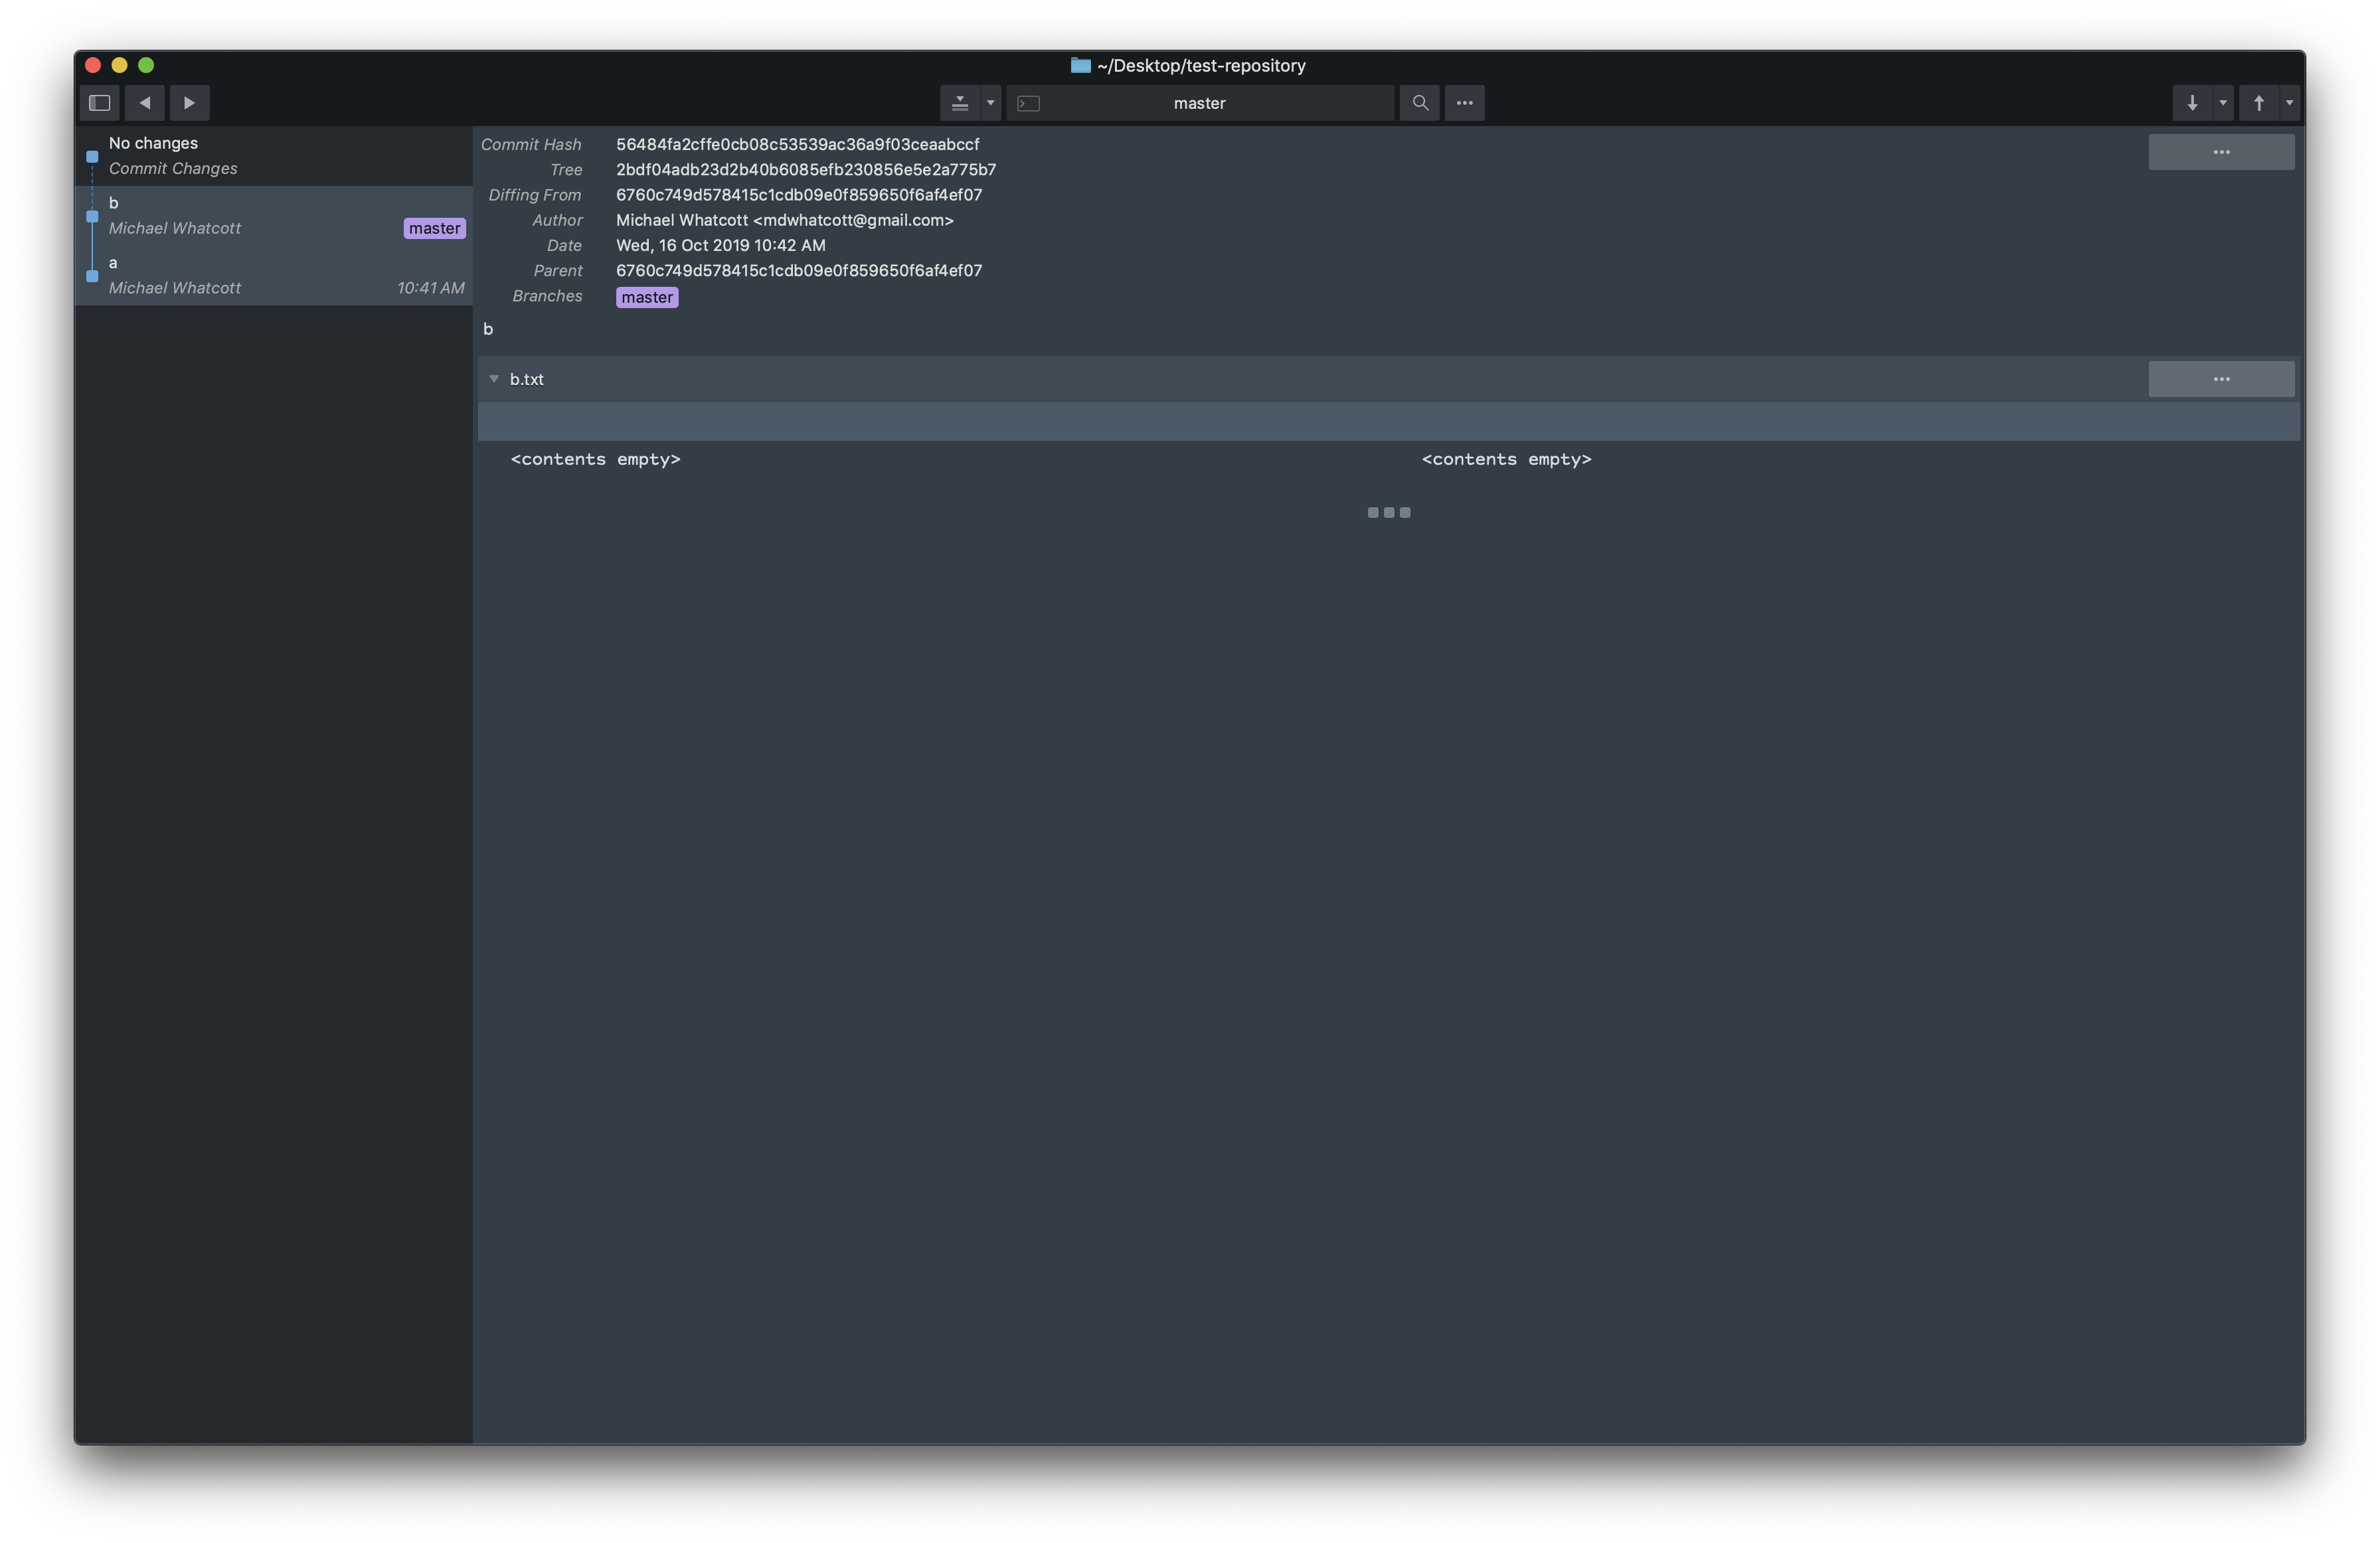Viewport: 2380px width, 1543px height.
Task: Open the command palette terminal icon
Action: 1029,103
